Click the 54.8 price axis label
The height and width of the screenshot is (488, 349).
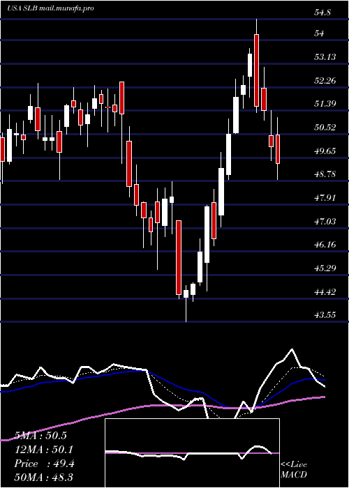(x=322, y=13)
